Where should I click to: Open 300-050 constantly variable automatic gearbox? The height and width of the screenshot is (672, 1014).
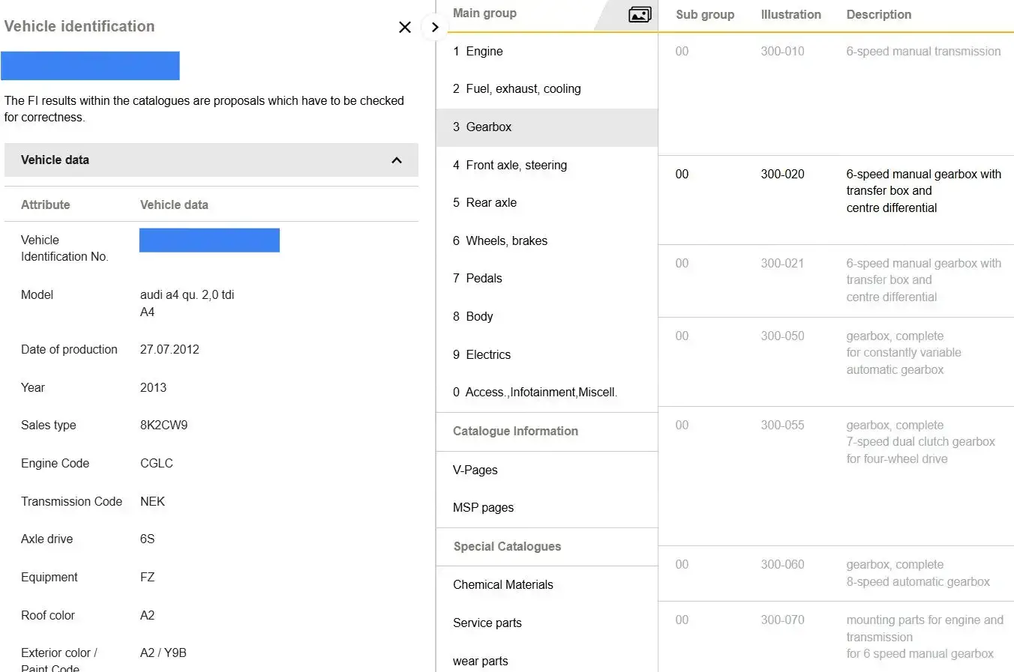[836, 362]
